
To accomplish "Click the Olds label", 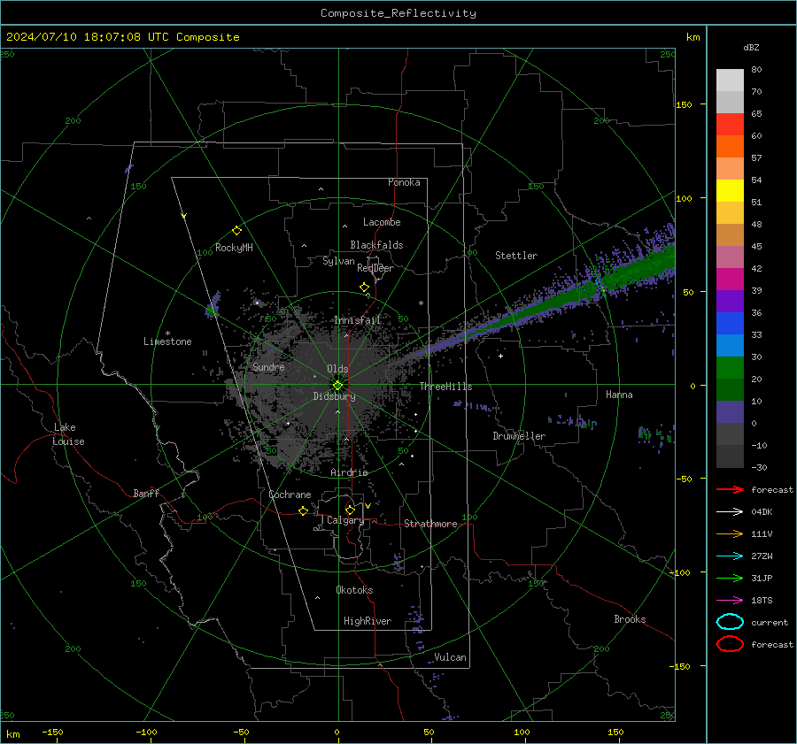I will pos(337,369).
